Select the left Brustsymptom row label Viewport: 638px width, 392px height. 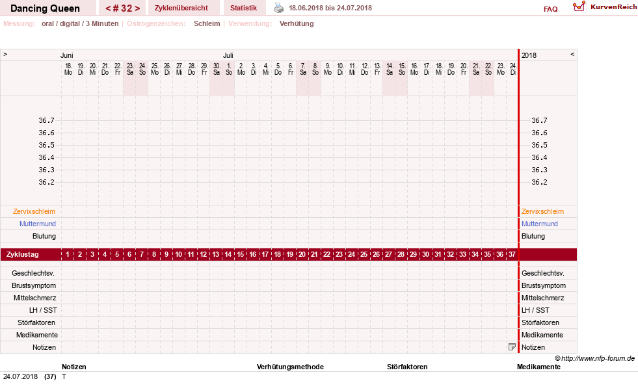pos(34,285)
